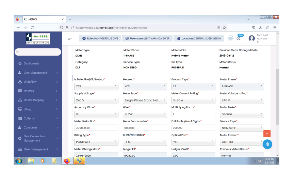Open the Billing Type POSTPAID dropdown
Screen dimensions: 294x184
pos(96,142)
